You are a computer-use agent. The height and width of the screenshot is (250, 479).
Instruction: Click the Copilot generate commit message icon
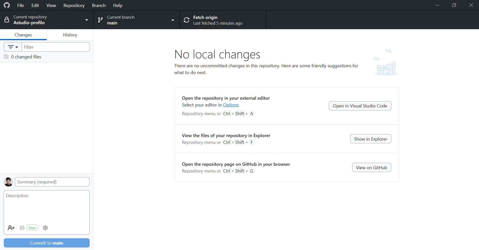coord(22,228)
